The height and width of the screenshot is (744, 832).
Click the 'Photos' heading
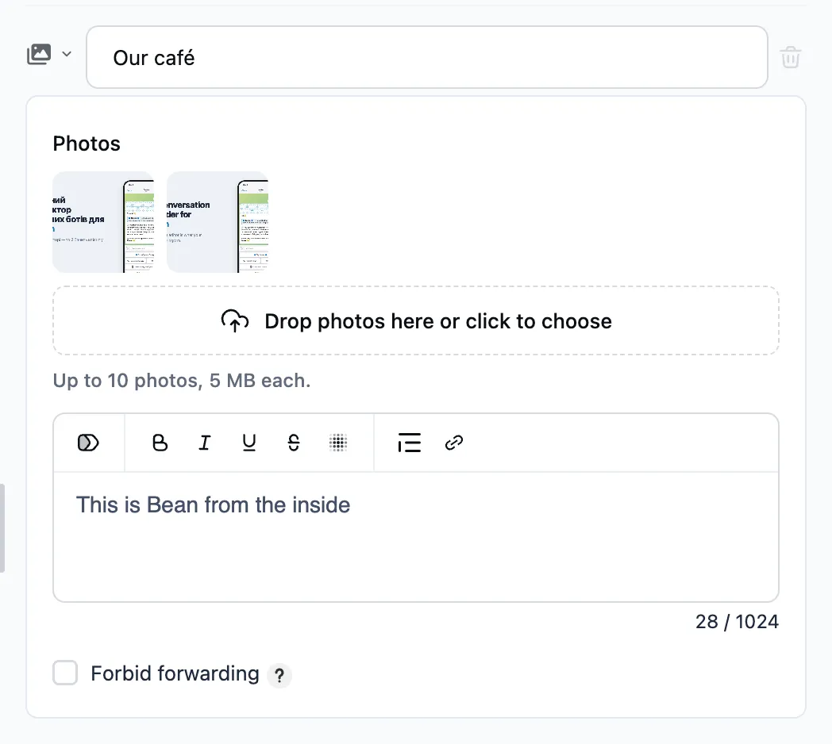tap(87, 144)
